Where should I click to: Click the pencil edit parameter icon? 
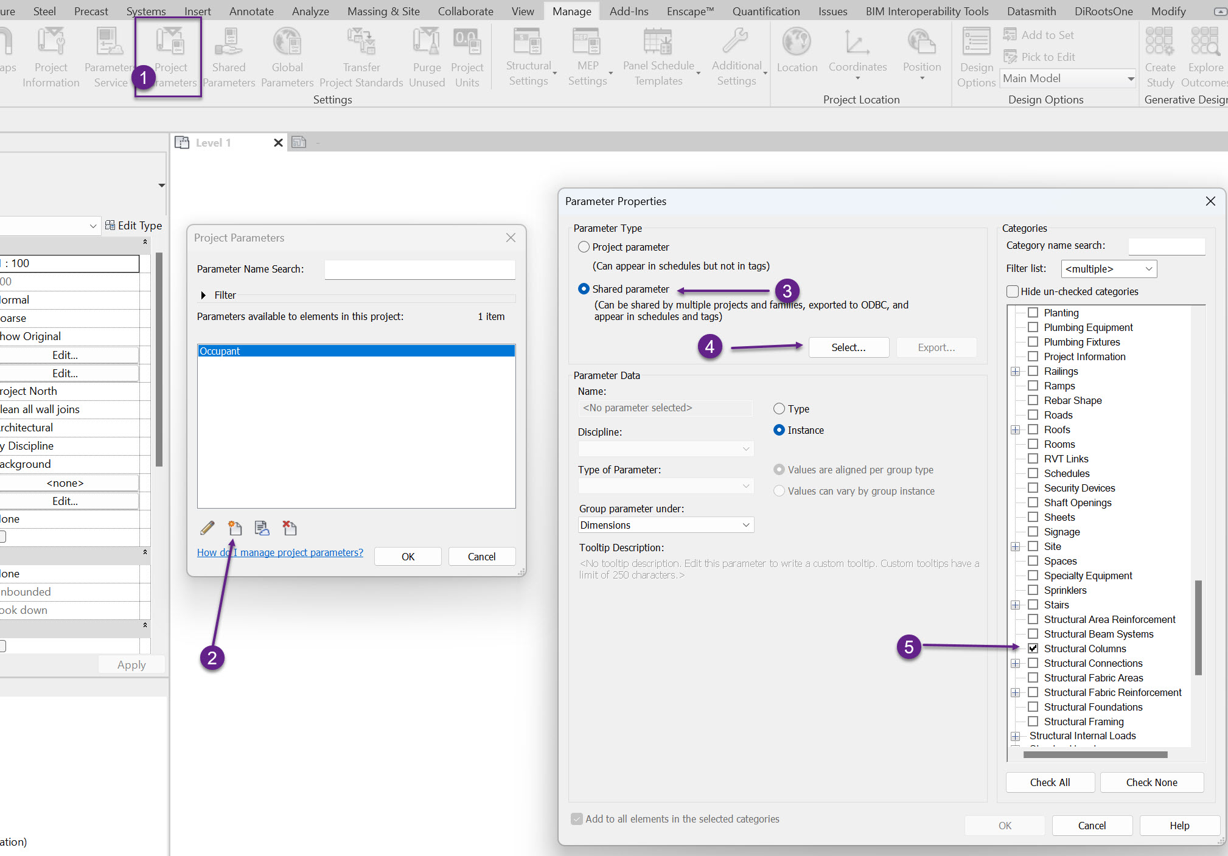click(208, 528)
